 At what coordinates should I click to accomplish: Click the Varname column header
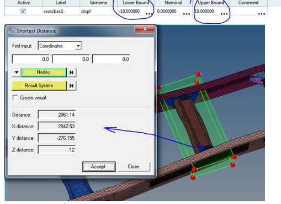coord(98,3)
